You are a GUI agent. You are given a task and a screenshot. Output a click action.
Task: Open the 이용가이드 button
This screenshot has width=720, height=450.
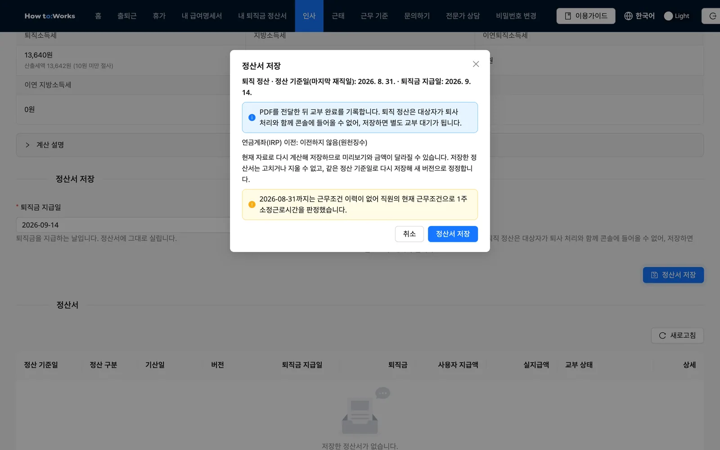586,16
